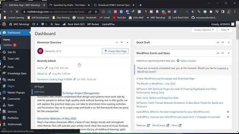Open the comments bubble in admin bar
Image resolution: width=239 pixels, height=134 pixels.
point(44,24)
